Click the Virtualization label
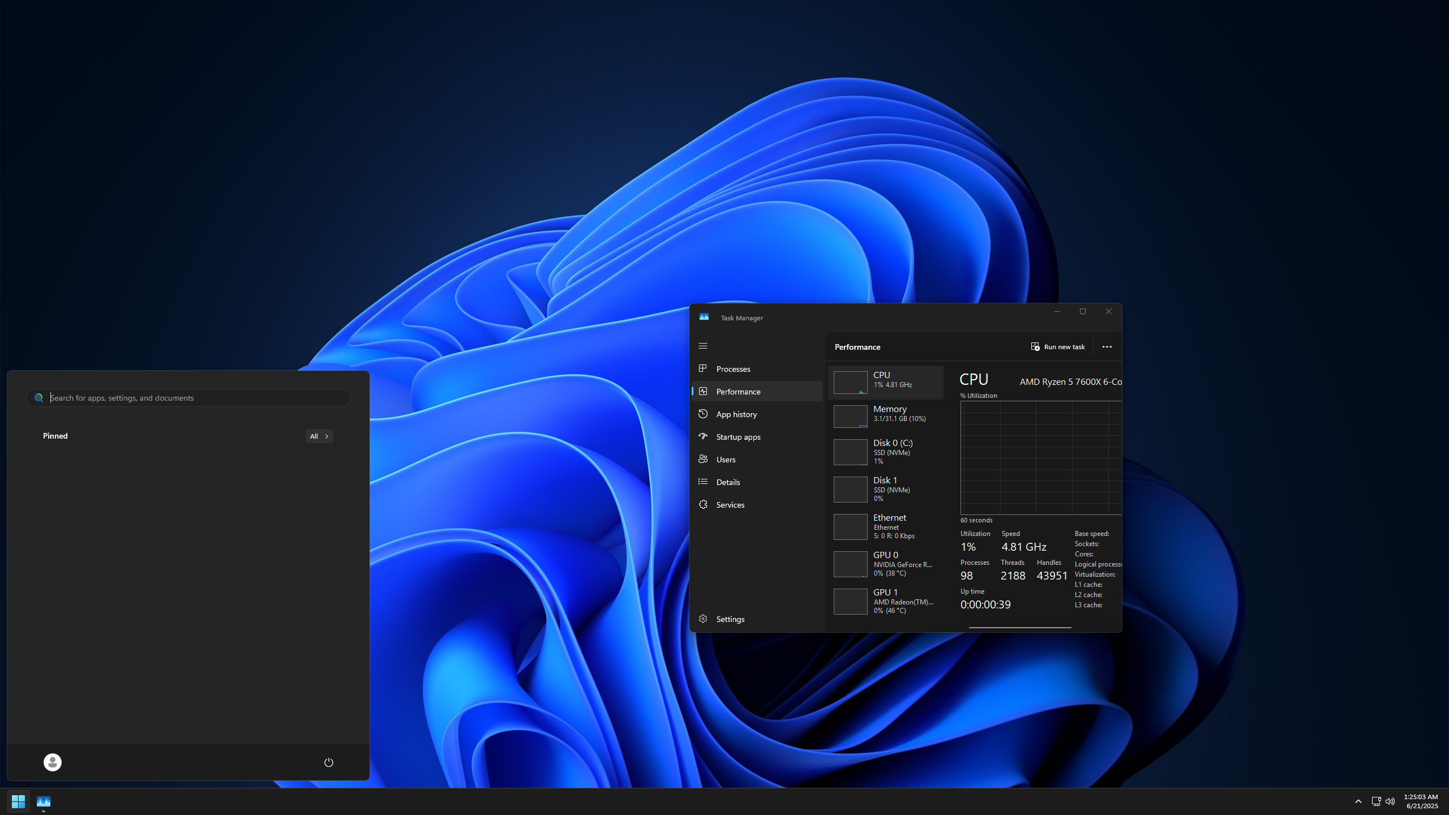This screenshot has height=815, width=1449. 1095,574
